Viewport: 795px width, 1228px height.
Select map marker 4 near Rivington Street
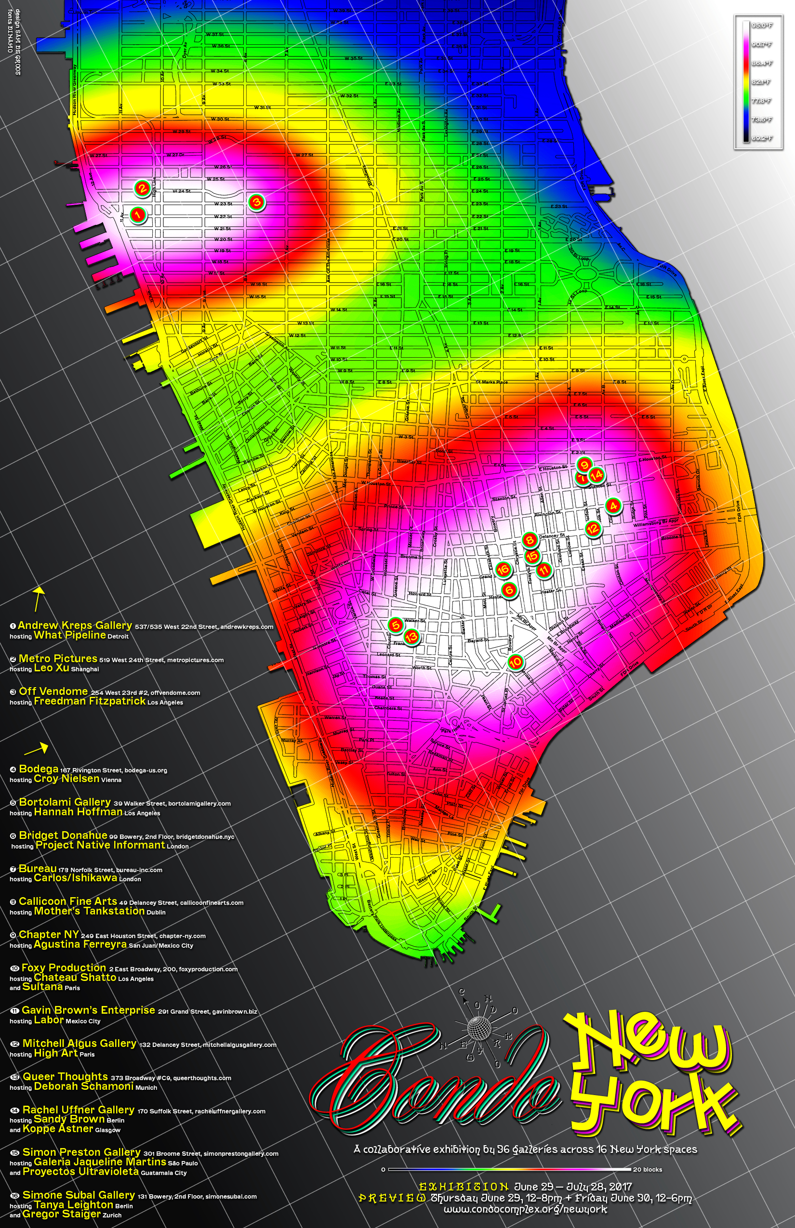pos(613,506)
